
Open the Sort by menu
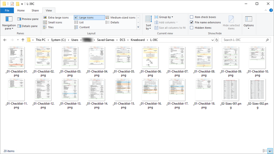148,23
